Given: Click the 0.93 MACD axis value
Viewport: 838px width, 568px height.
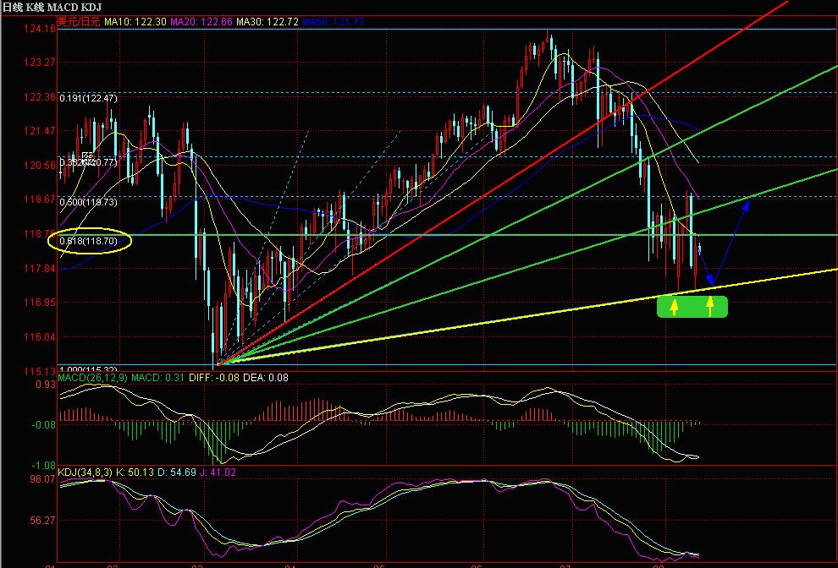Looking at the screenshot, I should coord(46,385).
